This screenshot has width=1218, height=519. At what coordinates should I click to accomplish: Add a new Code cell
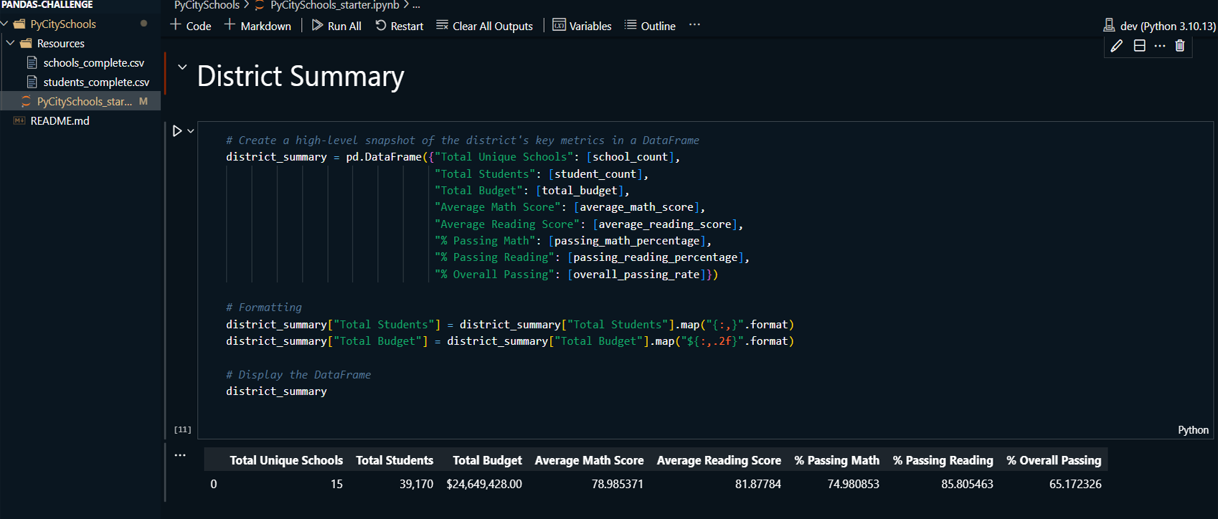191,26
